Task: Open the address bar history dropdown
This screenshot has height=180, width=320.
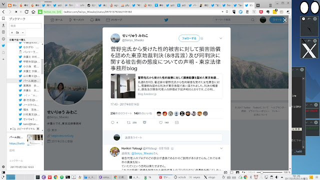Action: click(x=222, y=12)
